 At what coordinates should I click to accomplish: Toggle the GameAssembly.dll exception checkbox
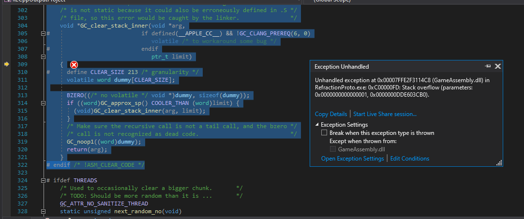pos(333,149)
